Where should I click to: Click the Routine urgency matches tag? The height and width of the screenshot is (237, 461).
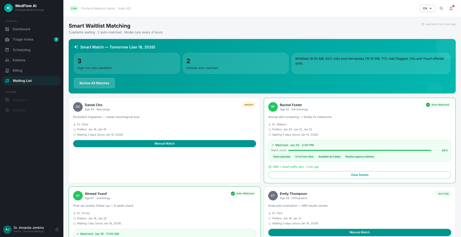[360, 157]
